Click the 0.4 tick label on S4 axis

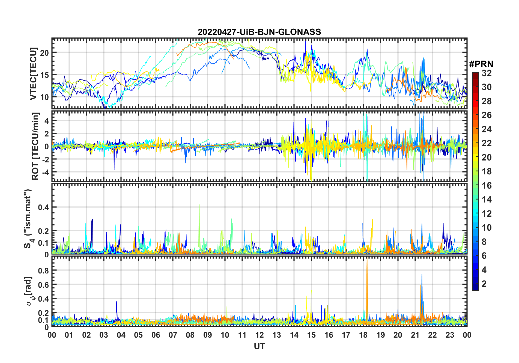[x=44, y=207]
